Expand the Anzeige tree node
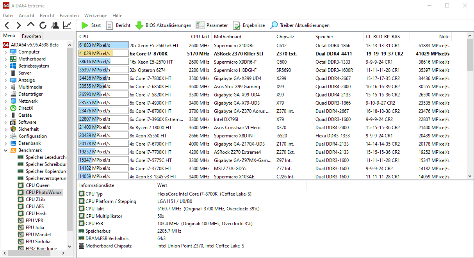Image resolution: width=474 pixels, height=258 pixels. pos(5,80)
